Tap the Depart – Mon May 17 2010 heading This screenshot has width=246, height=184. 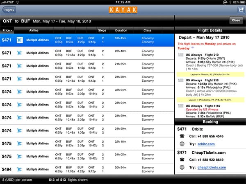click(204, 38)
